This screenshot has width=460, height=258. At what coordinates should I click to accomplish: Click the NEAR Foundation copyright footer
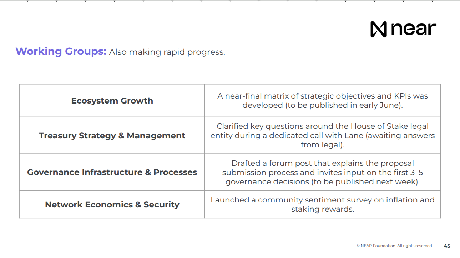[x=394, y=246]
